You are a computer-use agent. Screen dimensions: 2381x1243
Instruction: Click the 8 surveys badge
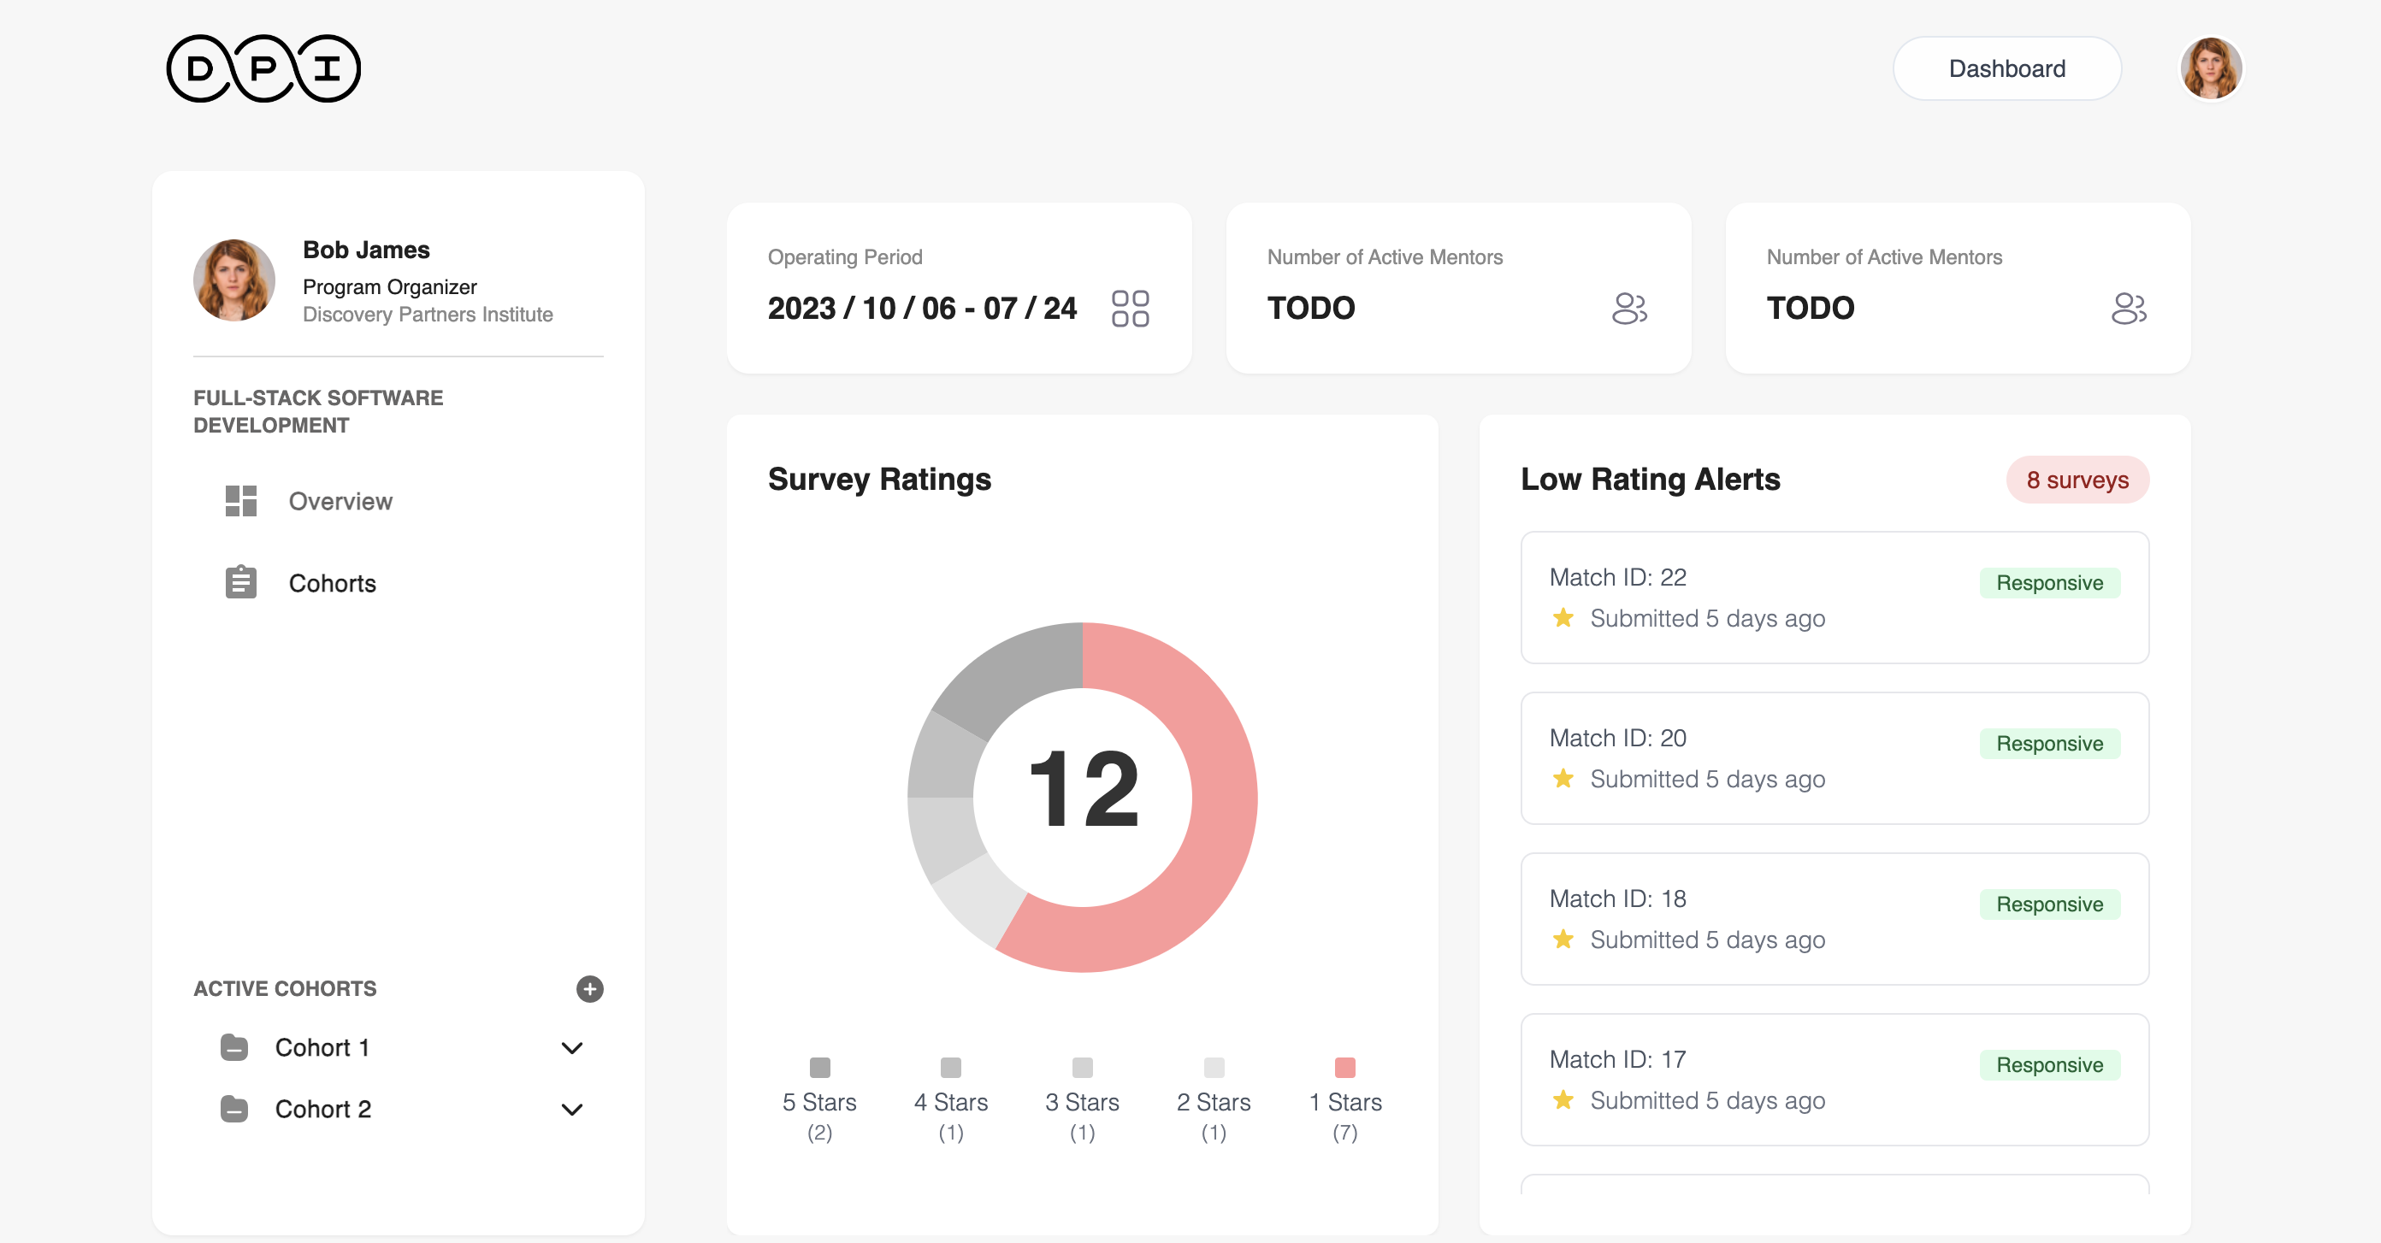2077,480
